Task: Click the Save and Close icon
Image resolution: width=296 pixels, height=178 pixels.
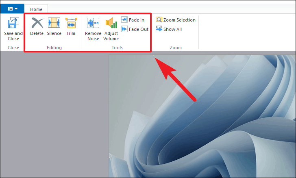Action: pyautogui.click(x=13, y=23)
